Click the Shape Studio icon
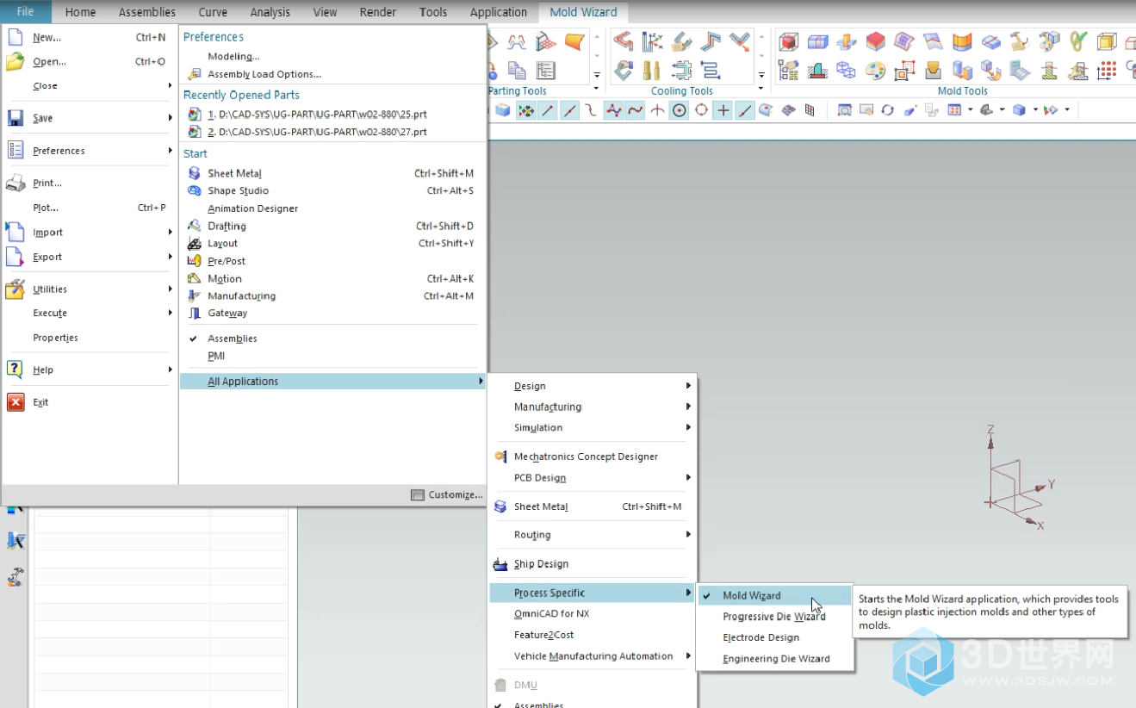Viewport: 1136px width, 708px height. click(x=195, y=191)
